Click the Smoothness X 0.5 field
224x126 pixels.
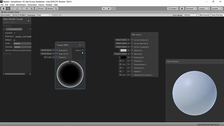tap(124, 64)
